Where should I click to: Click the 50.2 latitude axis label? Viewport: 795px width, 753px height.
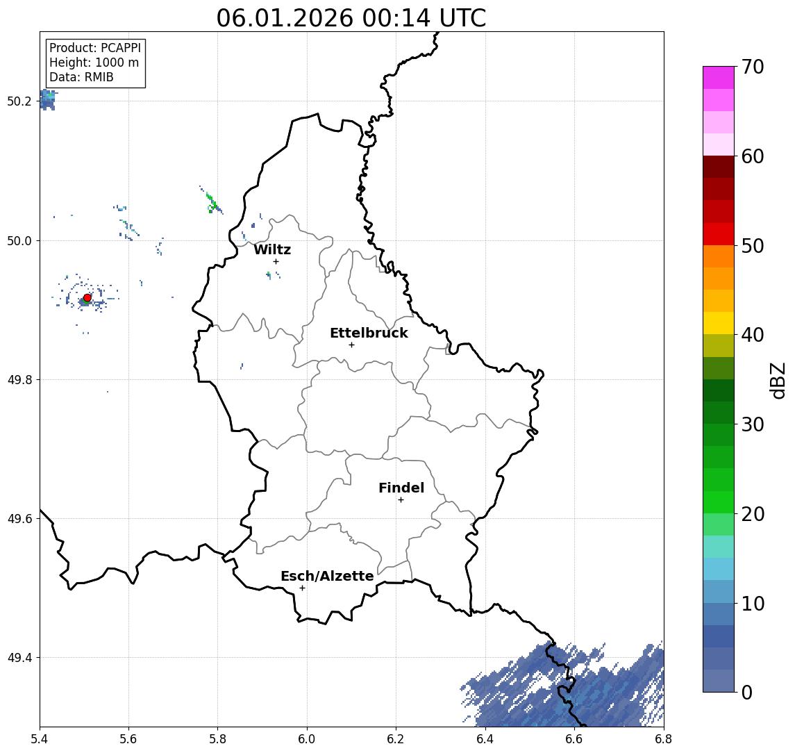coord(19,101)
